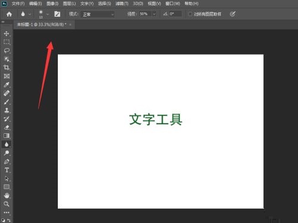Select the Eyedropper tool
298x223 pixels.
click(7, 84)
